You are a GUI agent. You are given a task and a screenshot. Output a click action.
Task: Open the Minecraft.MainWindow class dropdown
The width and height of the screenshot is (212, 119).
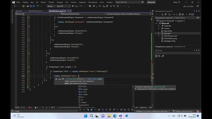click(83, 14)
